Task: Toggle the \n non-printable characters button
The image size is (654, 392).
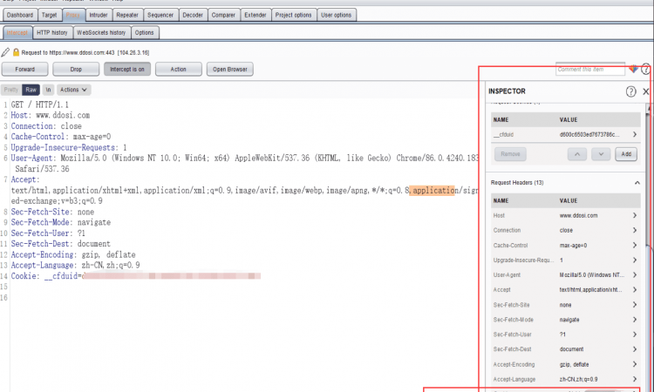Action: 48,90
